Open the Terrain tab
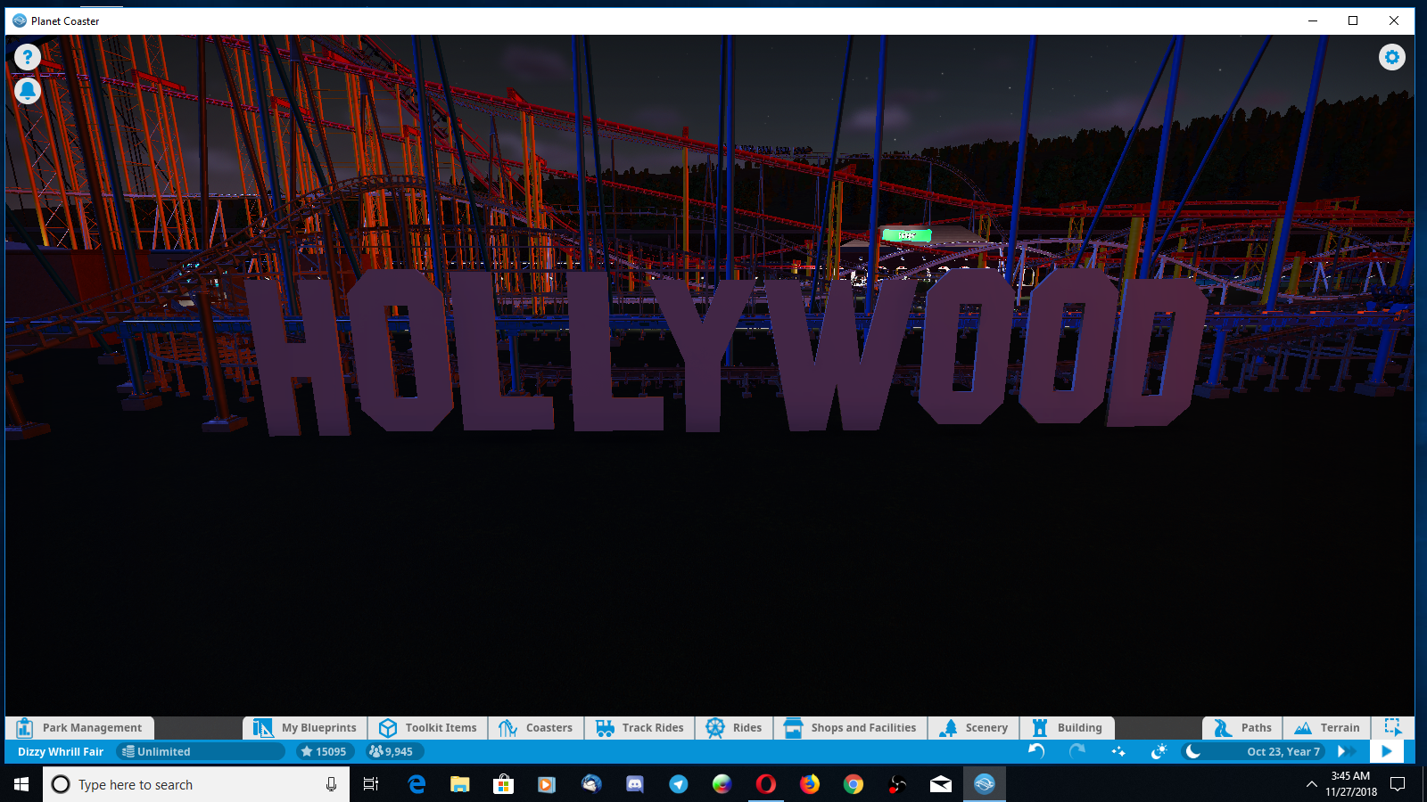 coord(1327,727)
